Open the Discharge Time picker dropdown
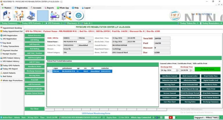 tap(191, 70)
